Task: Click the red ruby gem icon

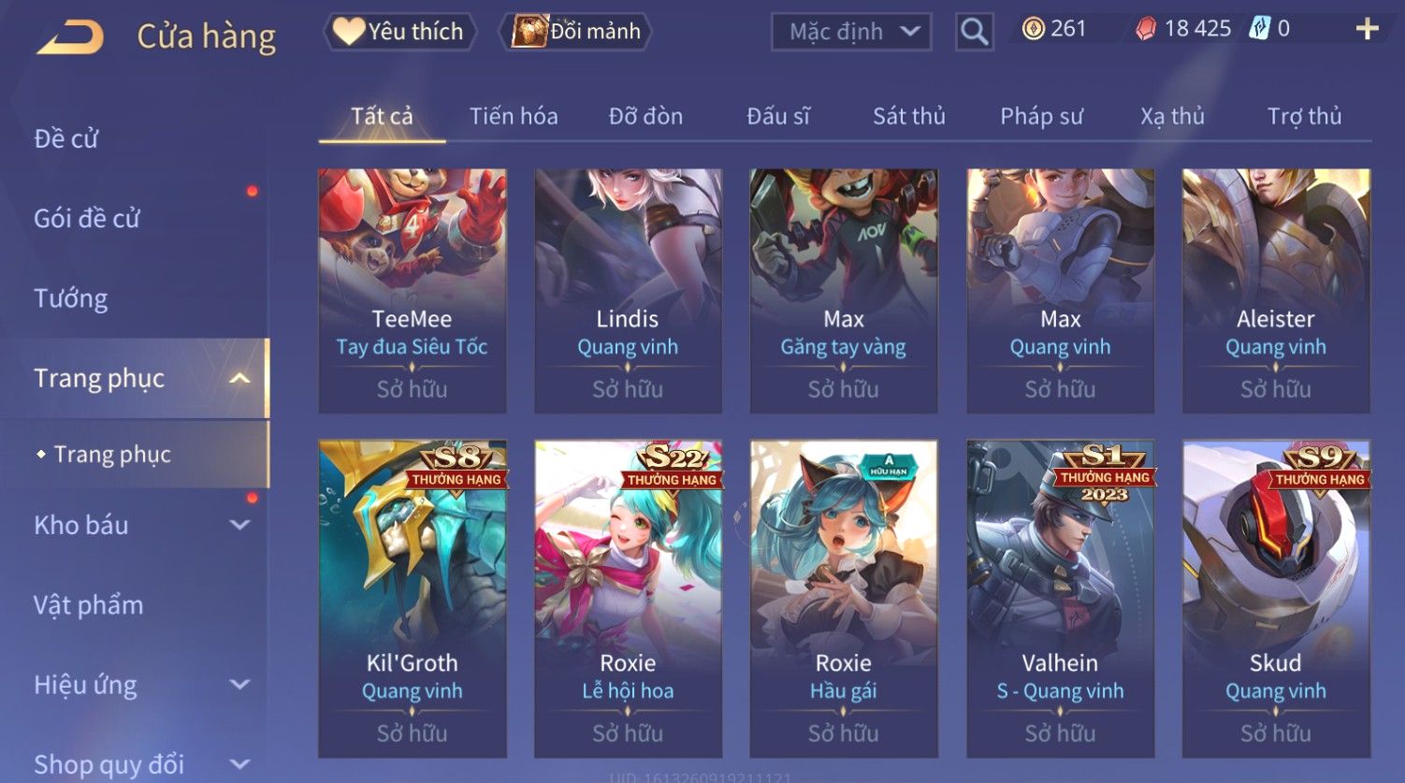Action: click(1146, 30)
